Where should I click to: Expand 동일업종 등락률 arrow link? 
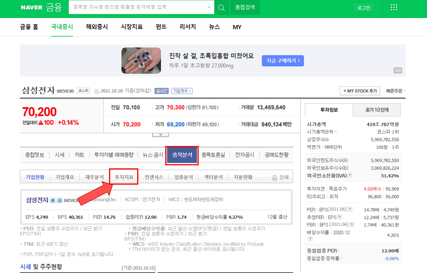(x=341, y=258)
